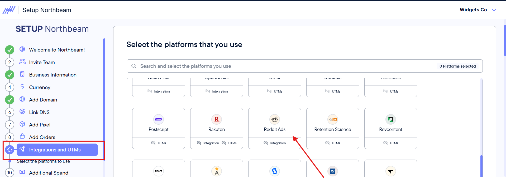Select the Add Orders step
Viewport: 506px width, 178px height.
point(42,137)
